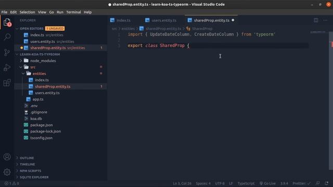Open the Run menu
The image size is (333, 187).
60,12
